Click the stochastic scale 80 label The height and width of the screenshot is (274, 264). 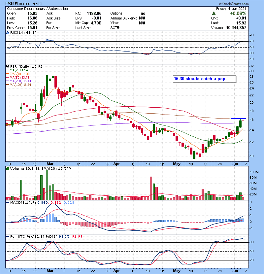pyautogui.click(x=251, y=242)
